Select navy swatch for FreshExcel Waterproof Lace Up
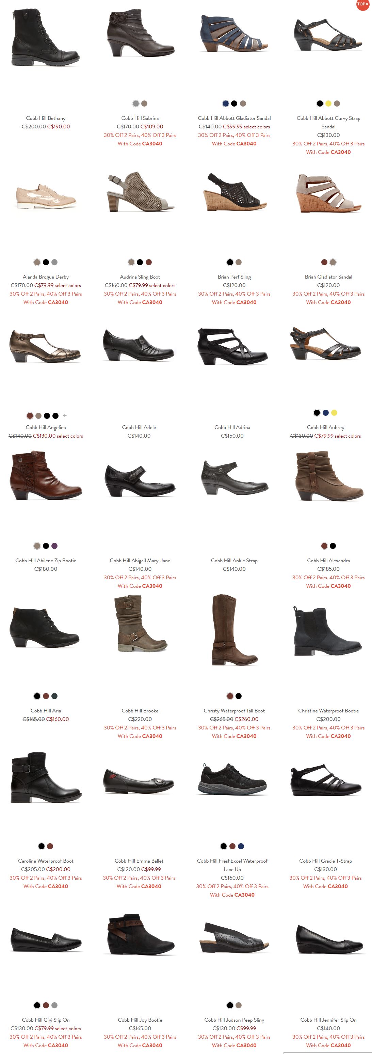Image resolution: width=372 pixels, height=1054 pixels. click(x=241, y=846)
